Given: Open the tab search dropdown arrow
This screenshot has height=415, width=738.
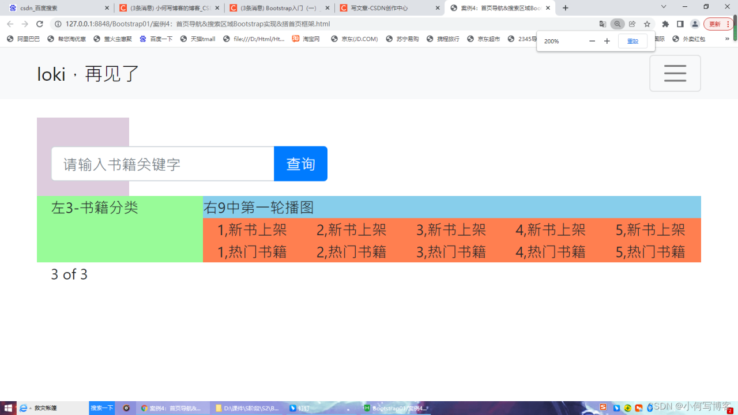Looking at the screenshot, I should point(664,7).
